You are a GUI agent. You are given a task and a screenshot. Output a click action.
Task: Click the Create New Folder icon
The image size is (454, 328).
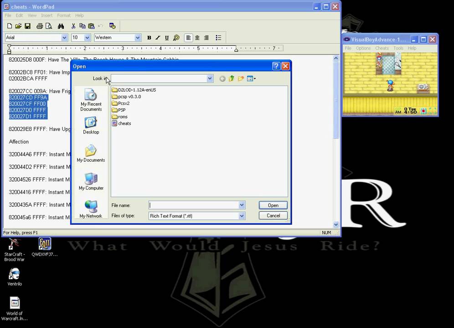(241, 78)
